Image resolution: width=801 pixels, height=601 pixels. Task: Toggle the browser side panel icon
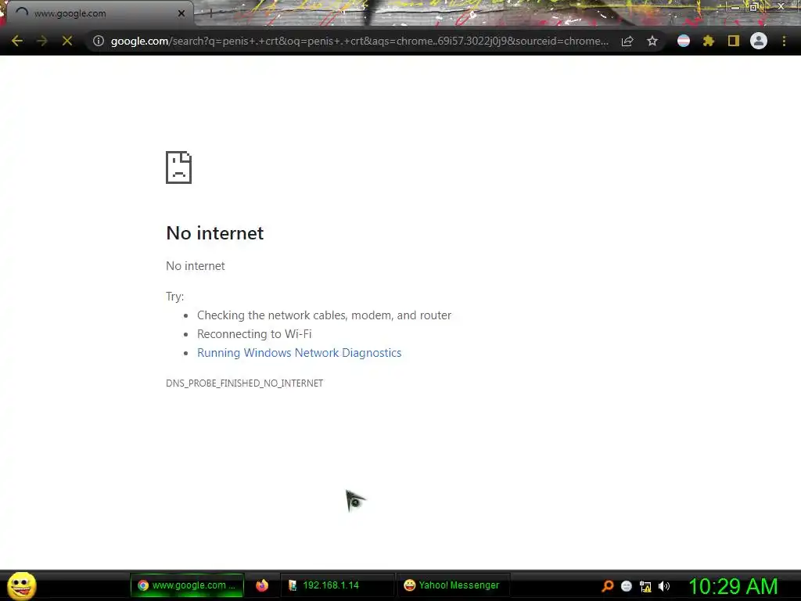point(734,41)
